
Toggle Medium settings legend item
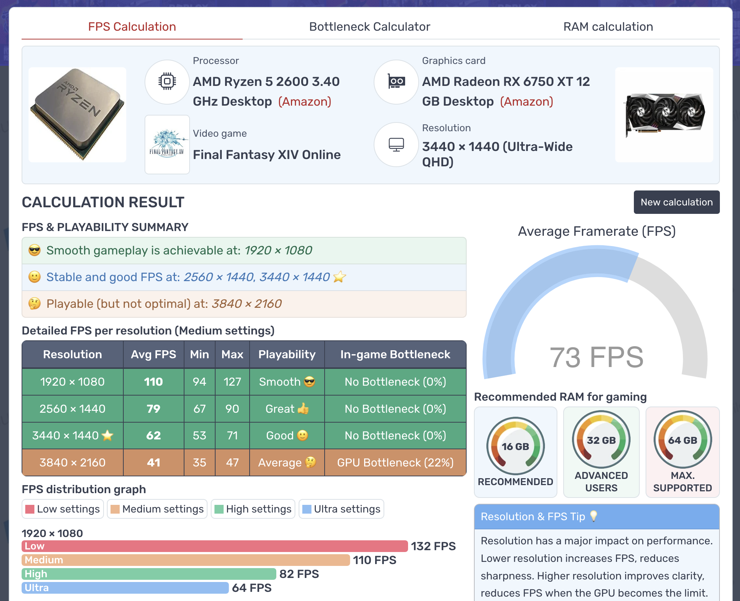click(157, 509)
